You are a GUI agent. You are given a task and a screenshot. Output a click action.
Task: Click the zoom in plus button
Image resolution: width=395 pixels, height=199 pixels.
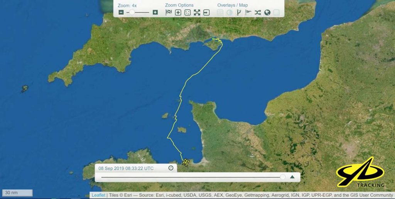click(x=155, y=12)
